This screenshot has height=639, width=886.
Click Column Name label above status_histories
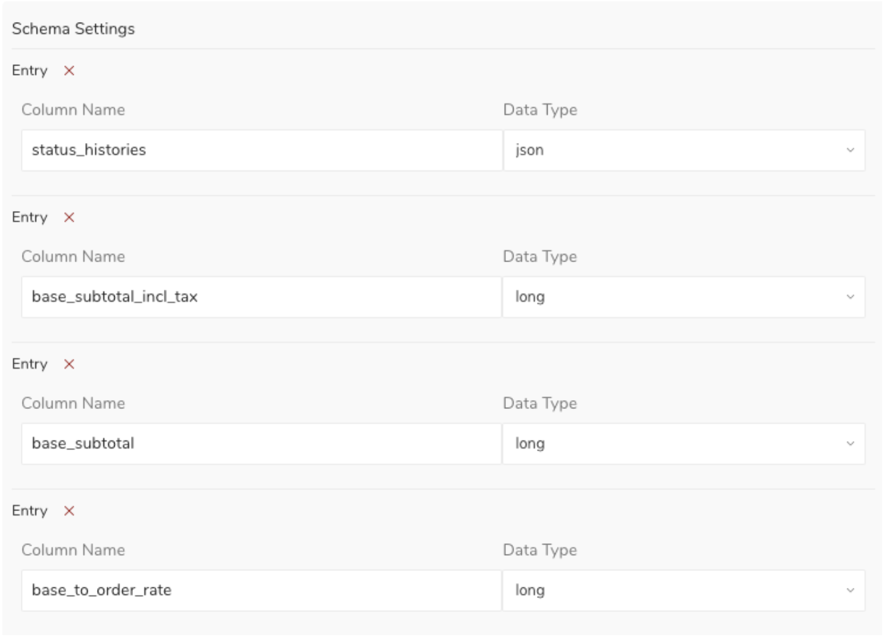pos(73,110)
